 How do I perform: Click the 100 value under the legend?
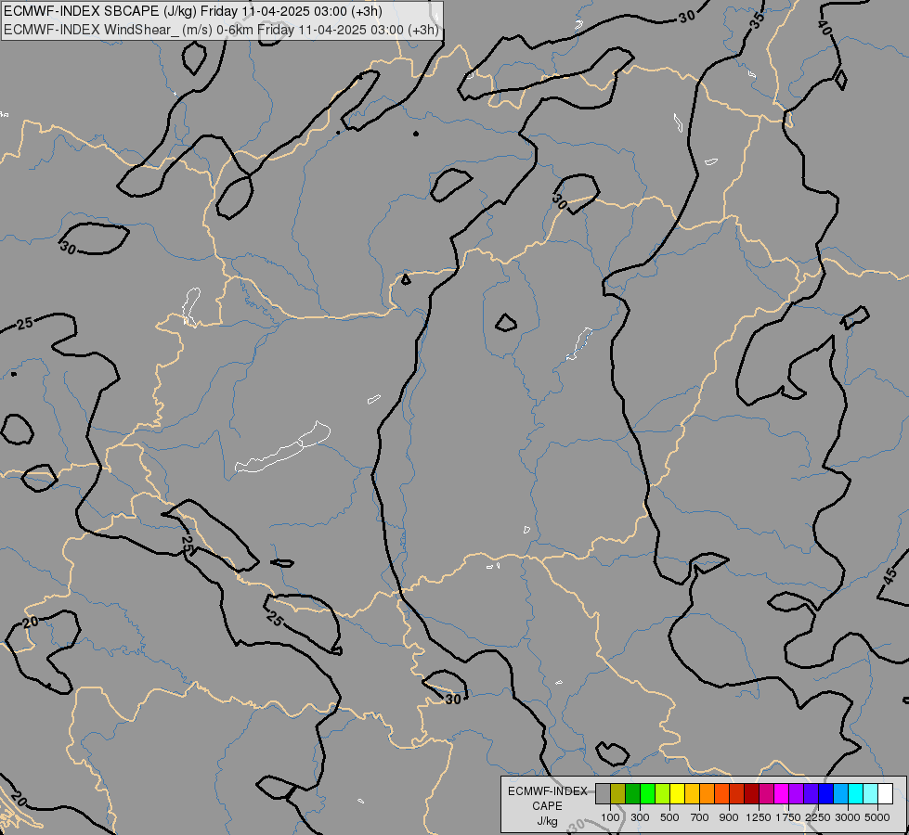click(610, 817)
